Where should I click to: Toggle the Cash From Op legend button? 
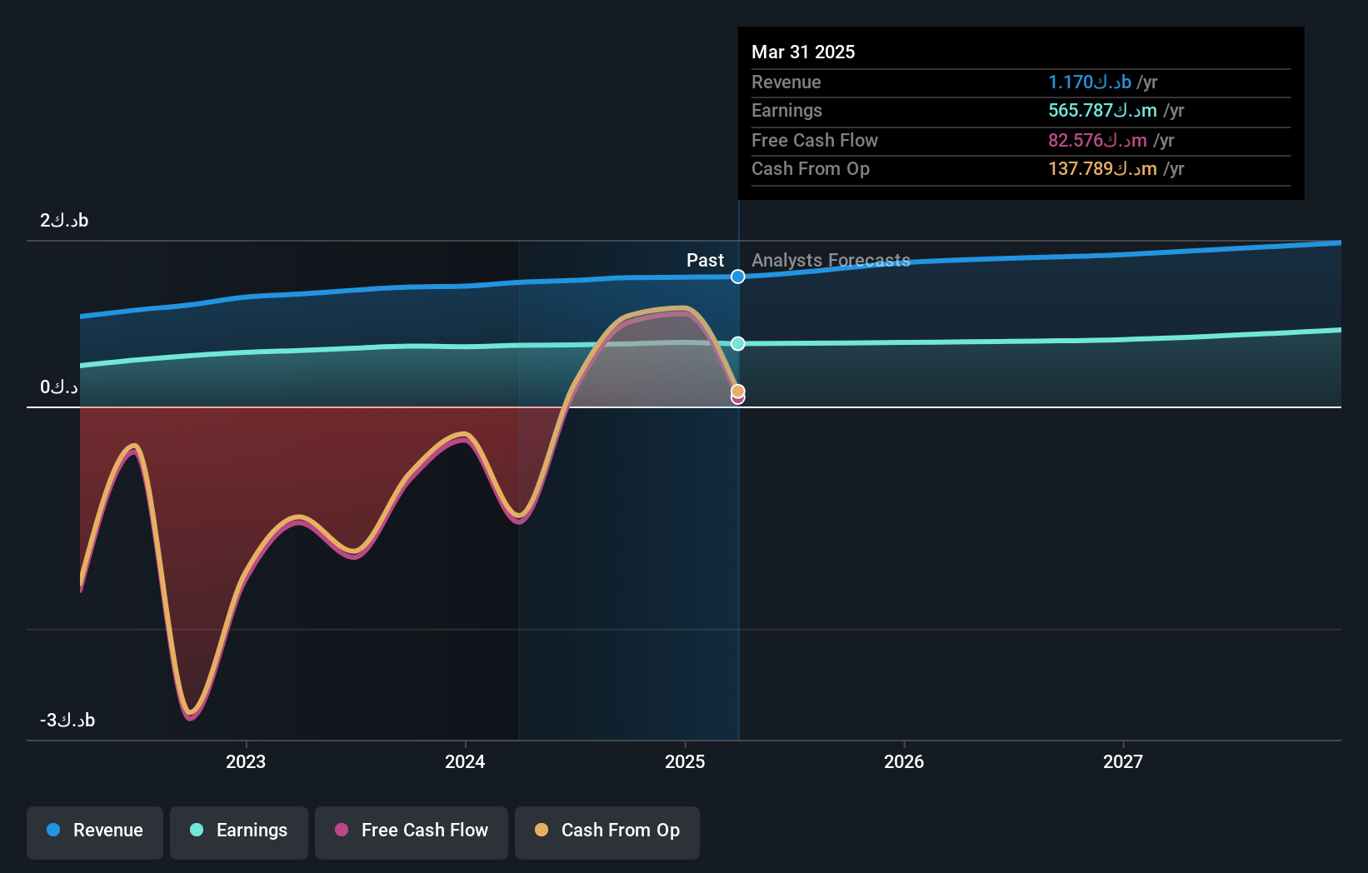click(607, 832)
